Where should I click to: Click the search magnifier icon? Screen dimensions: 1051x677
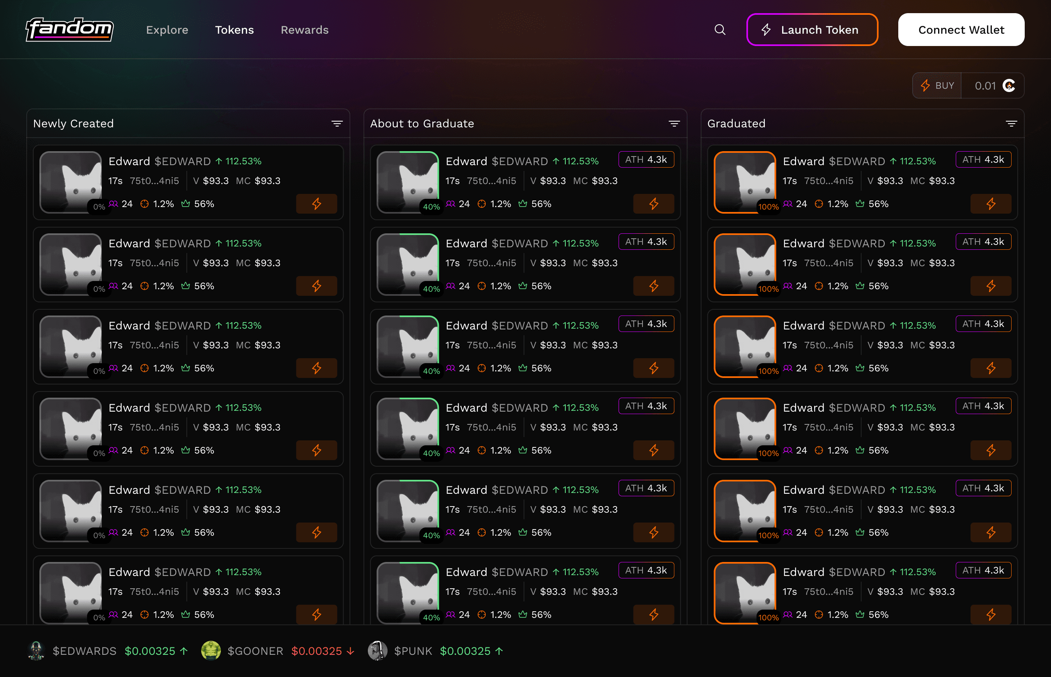[x=720, y=30]
